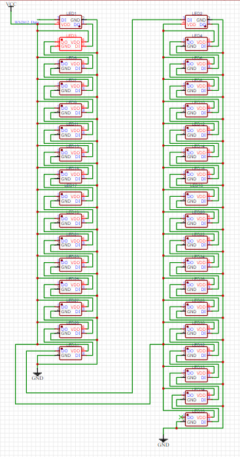Select the LED32 component

(197, 353)
